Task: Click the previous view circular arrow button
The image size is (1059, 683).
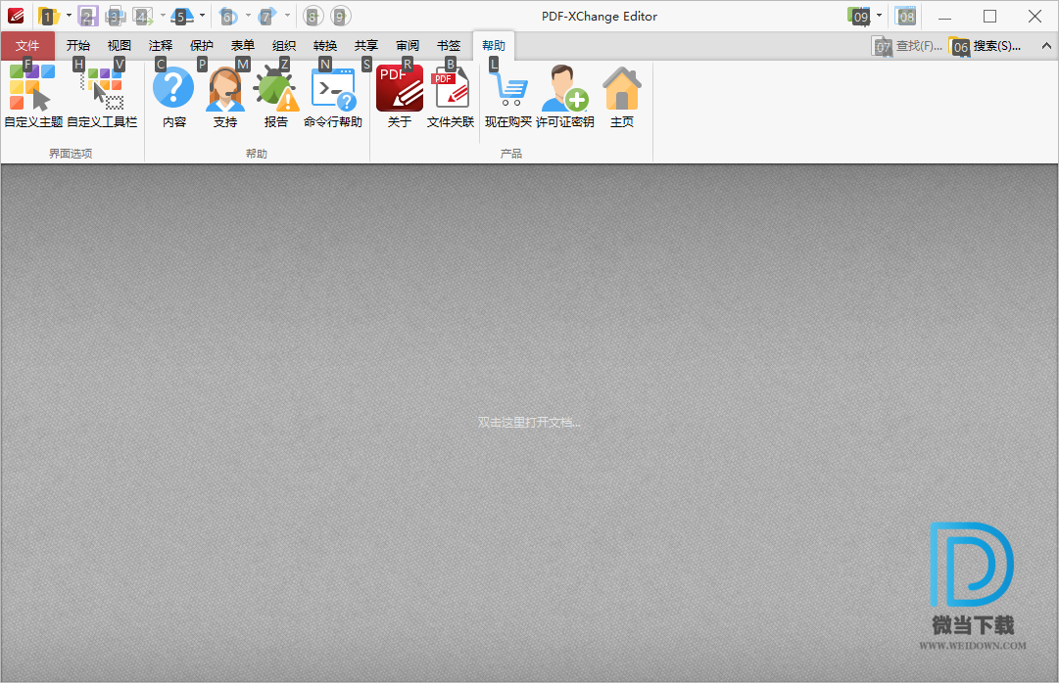Action: [x=313, y=16]
